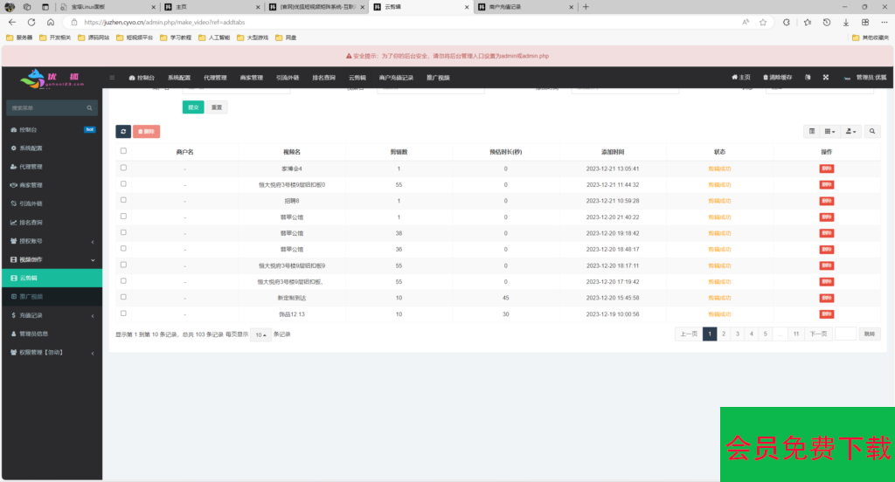Click the fullscreen icon in top navbar
The image size is (895, 482).
(x=824, y=78)
